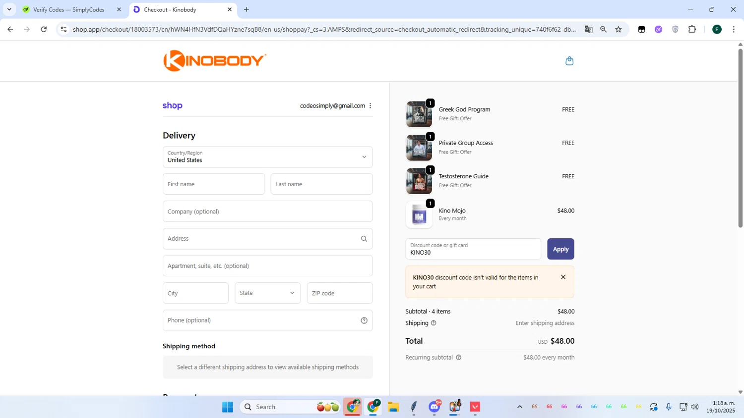Click the Recurring subtotal help icon

tap(458, 357)
